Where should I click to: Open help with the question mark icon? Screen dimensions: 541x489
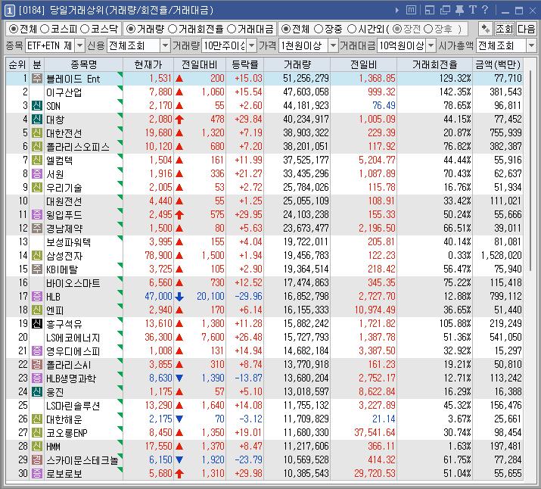tap(485, 10)
